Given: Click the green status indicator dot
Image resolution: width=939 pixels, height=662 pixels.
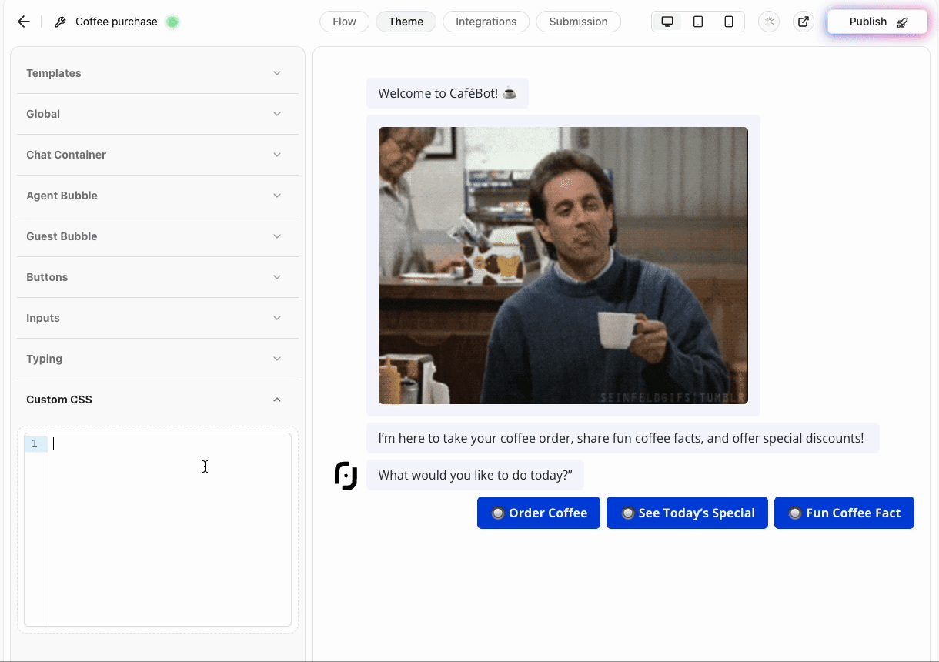Looking at the screenshot, I should click(x=172, y=22).
